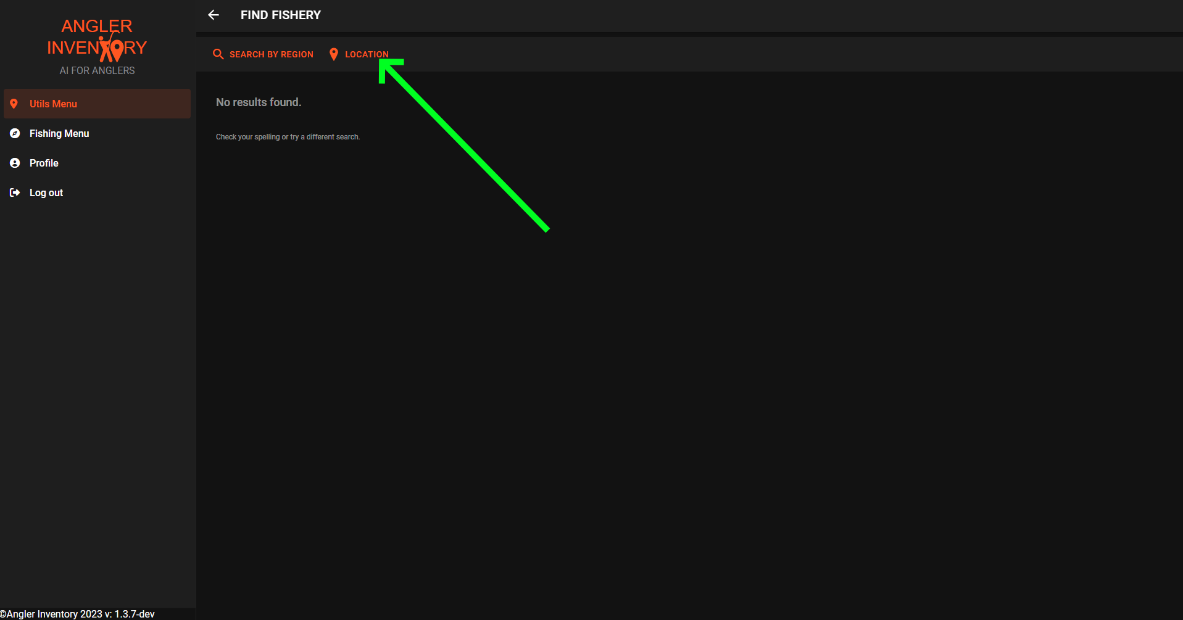Click the Fishing Menu compass icon
Image resolution: width=1183 pixels, height=620 pixels.
click(15, 133)
